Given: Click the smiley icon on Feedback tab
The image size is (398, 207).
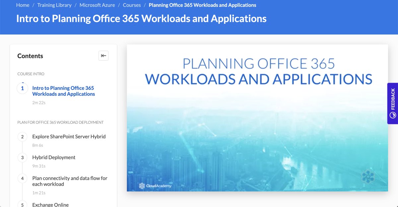Looking at the screenshot, I should 393,115.
